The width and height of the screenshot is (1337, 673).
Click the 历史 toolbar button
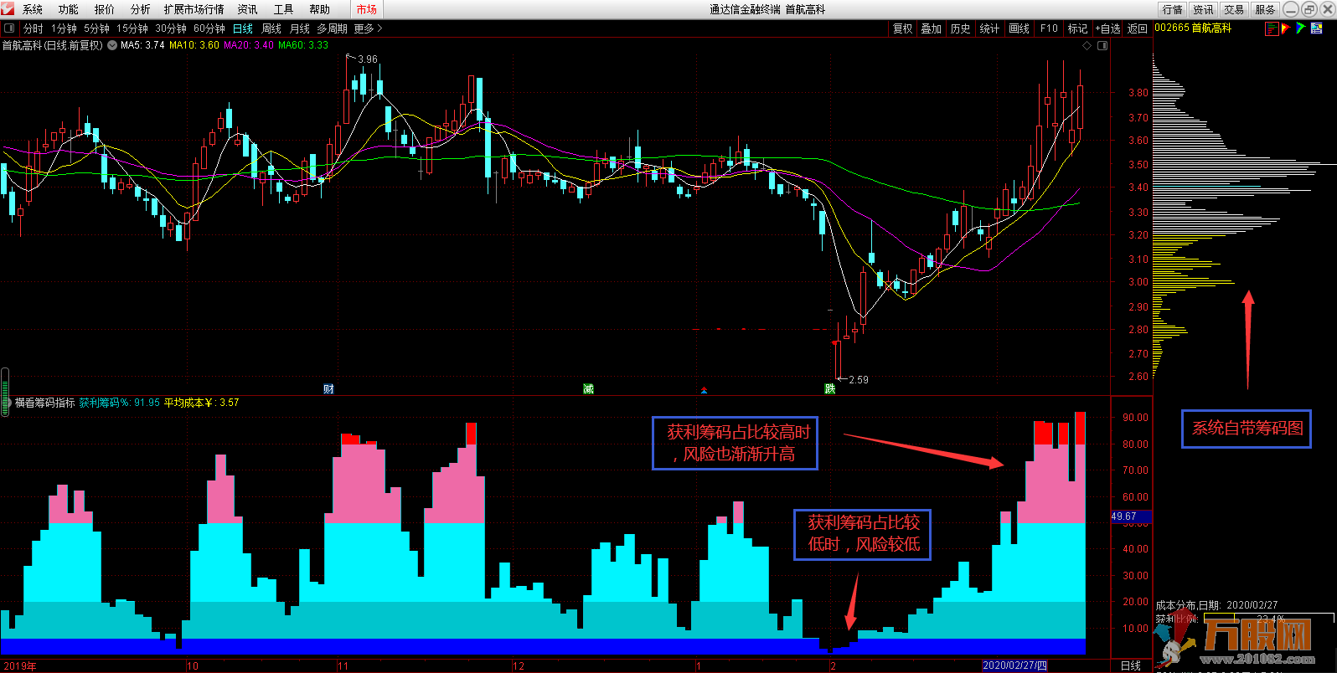[960, 28]
